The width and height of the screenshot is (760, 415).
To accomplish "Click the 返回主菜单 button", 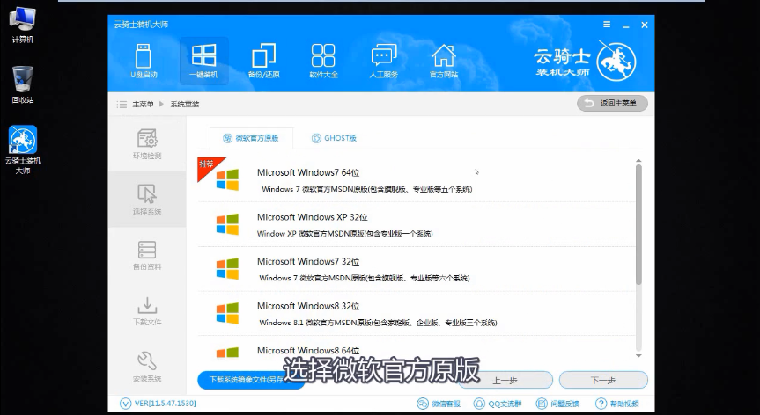I will (x=612, y=103).
